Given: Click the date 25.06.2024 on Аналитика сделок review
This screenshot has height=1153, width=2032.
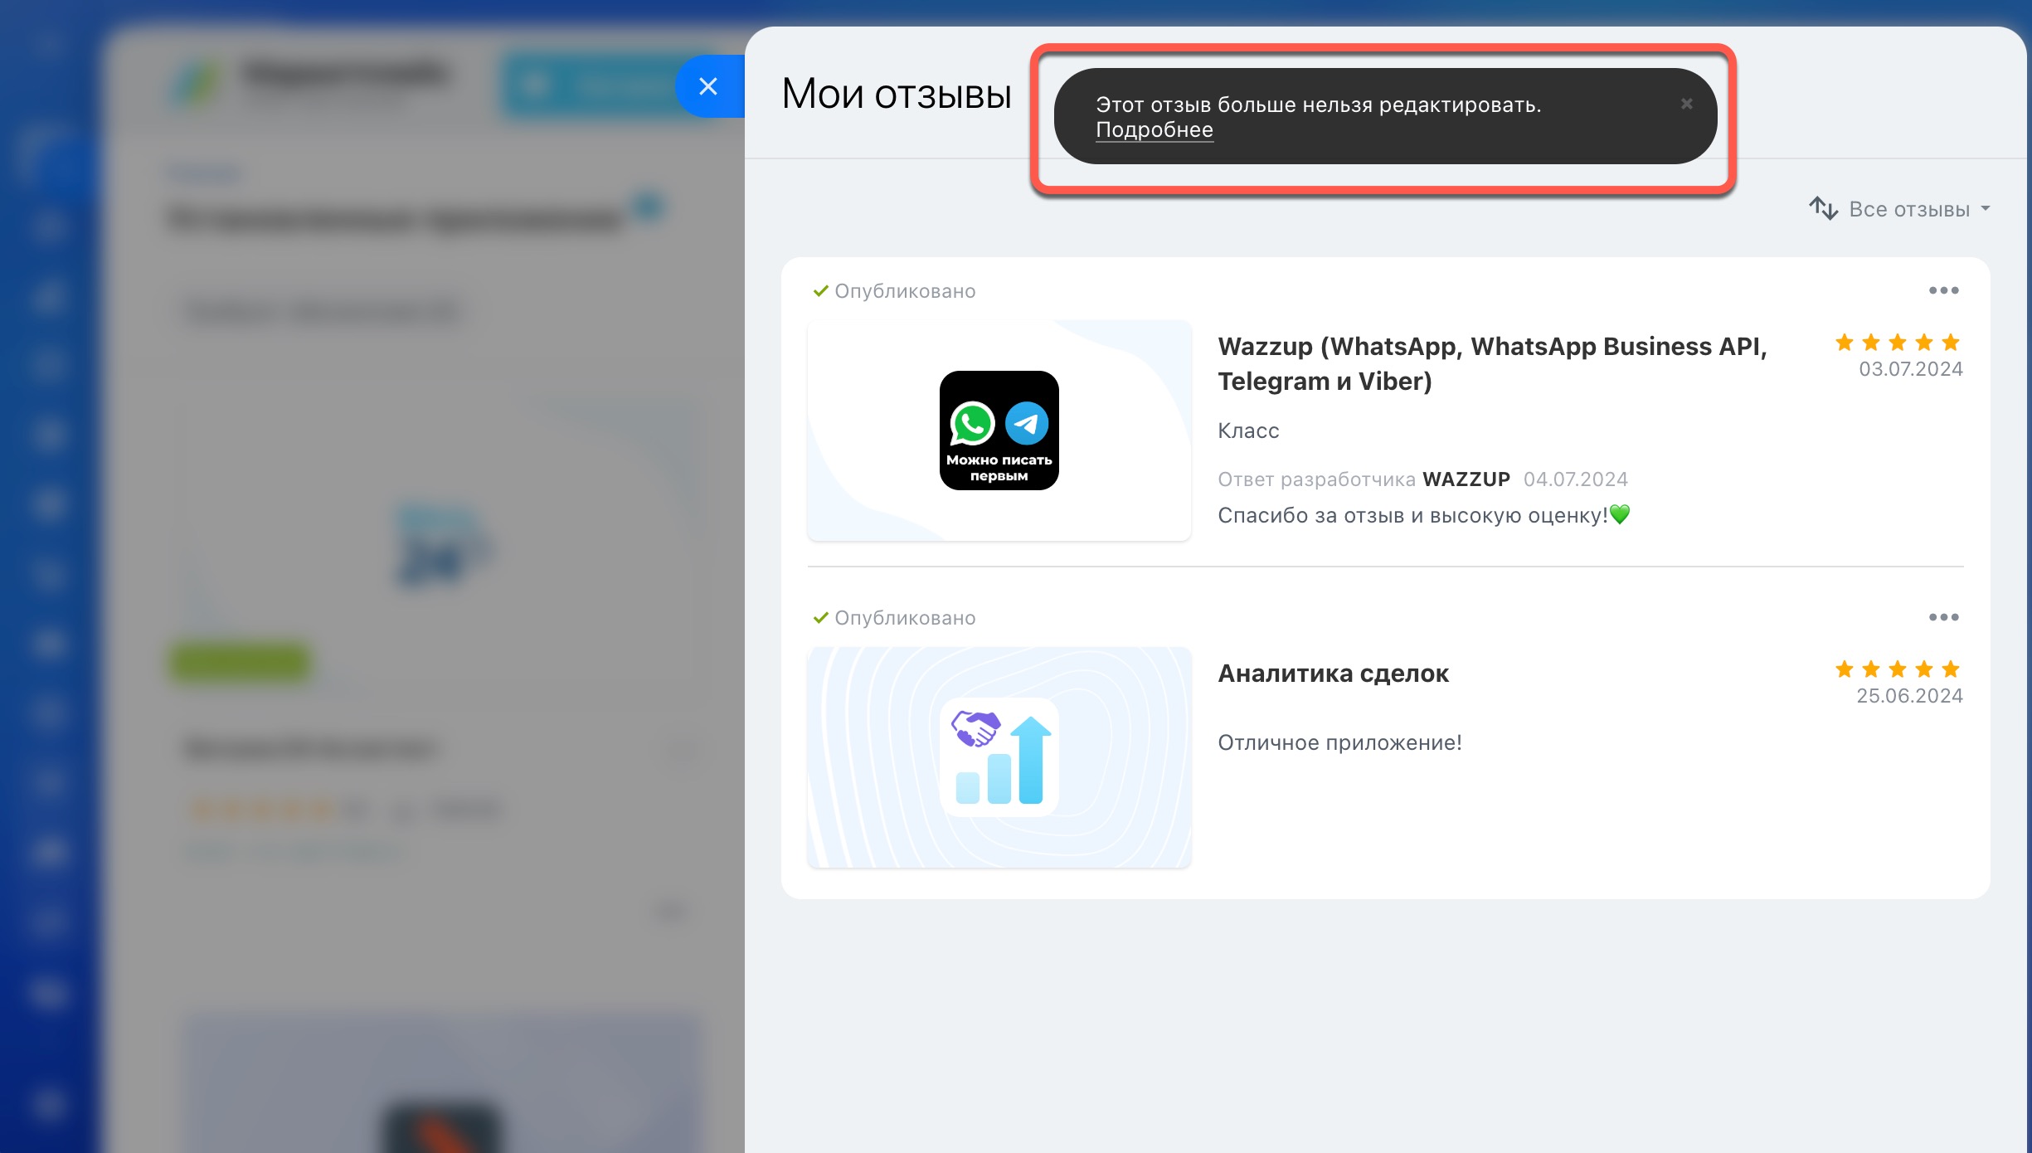Looking at the screenshot, I should tap(1909, 696).
